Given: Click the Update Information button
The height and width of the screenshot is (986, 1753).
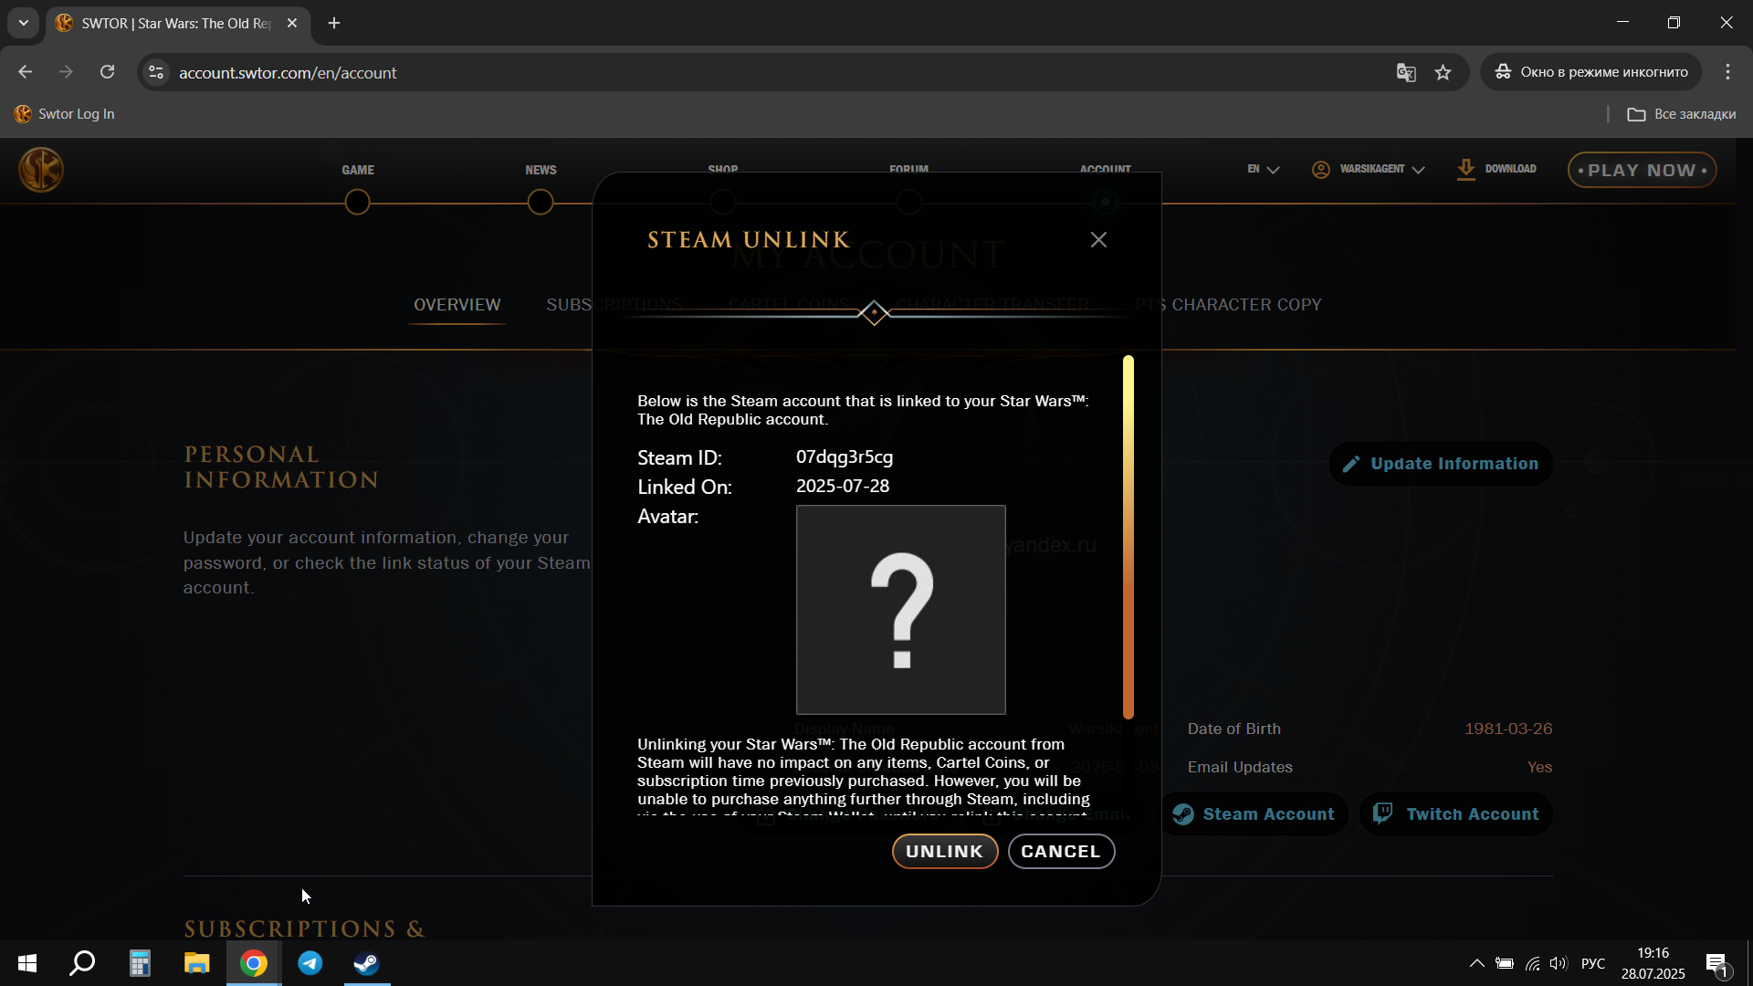Looking at the screenshot, I should tap(1441, 464).
